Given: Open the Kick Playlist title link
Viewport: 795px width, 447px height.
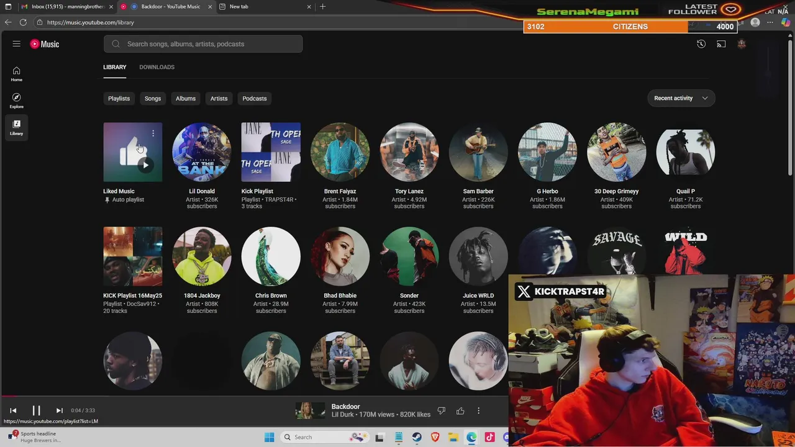Looking at the screenshot, I should pyautogui.click(x=257, y=191).
